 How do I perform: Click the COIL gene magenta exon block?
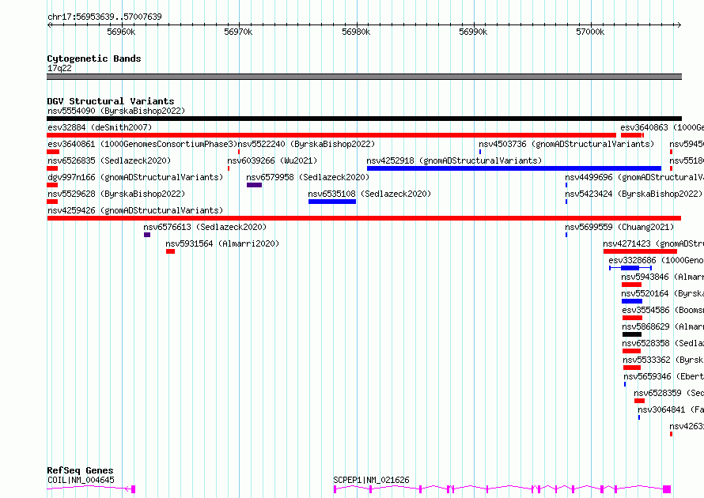tap(134, 489)
